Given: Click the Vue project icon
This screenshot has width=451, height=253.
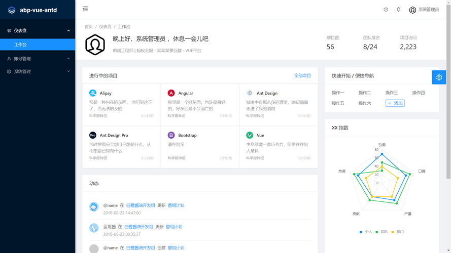Looking at the screenshot, I should tap(250, 135).
